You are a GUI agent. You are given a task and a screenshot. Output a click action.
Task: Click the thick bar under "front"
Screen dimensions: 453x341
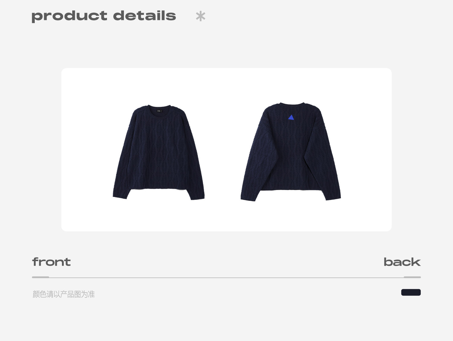coord(40,277)
